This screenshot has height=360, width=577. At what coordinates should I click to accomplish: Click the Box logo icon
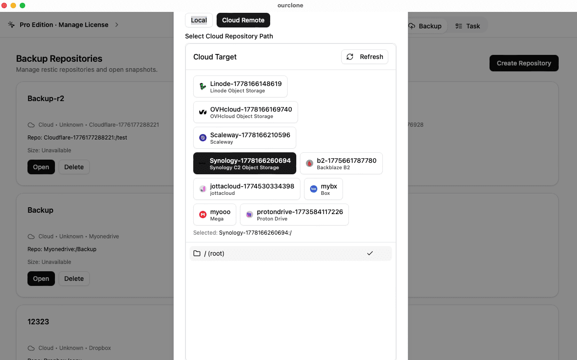tap(314, 189)
